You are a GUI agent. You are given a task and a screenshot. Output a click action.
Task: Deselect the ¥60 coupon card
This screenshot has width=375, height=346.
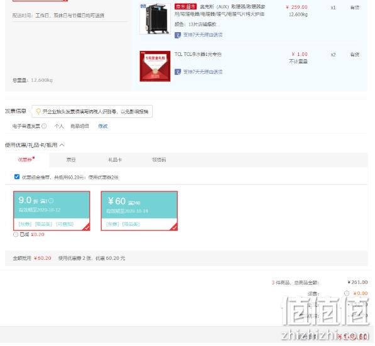[x=139, y=211]
